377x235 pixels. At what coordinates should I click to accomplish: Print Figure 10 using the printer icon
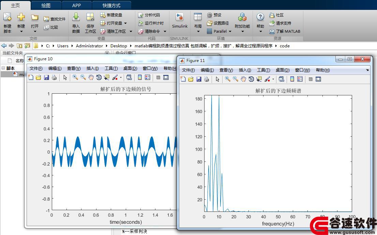coord(54,77)
